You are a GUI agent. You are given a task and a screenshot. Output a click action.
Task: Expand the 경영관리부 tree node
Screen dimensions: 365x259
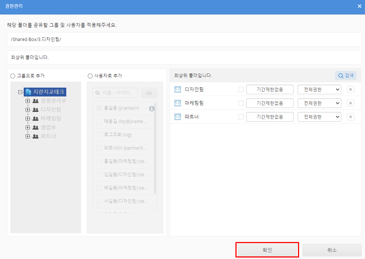click(27, 101)
